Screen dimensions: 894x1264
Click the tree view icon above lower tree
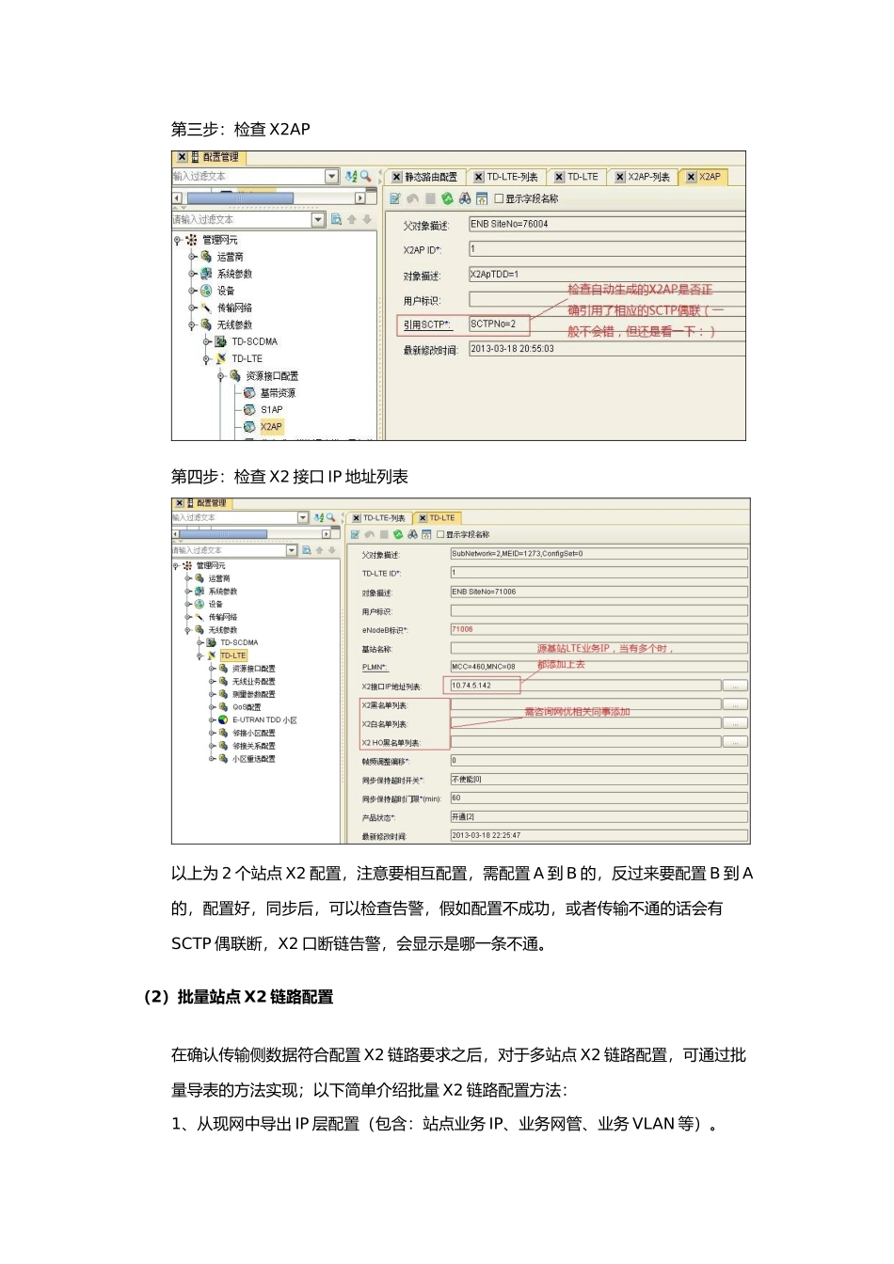coord(306,551)
